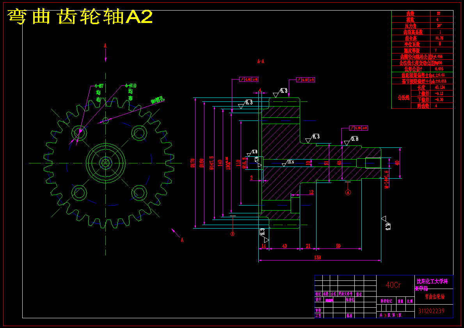Click the 比例 title block cell
Image resolution: width=464 pixels, height=328 pixels.
pos(410,301)
